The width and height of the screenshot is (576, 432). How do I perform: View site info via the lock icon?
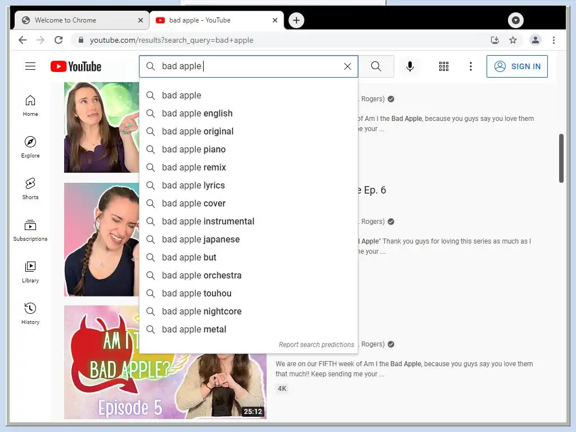(x=81, y=40)
